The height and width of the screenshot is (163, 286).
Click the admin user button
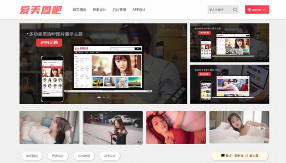point(257,10)
